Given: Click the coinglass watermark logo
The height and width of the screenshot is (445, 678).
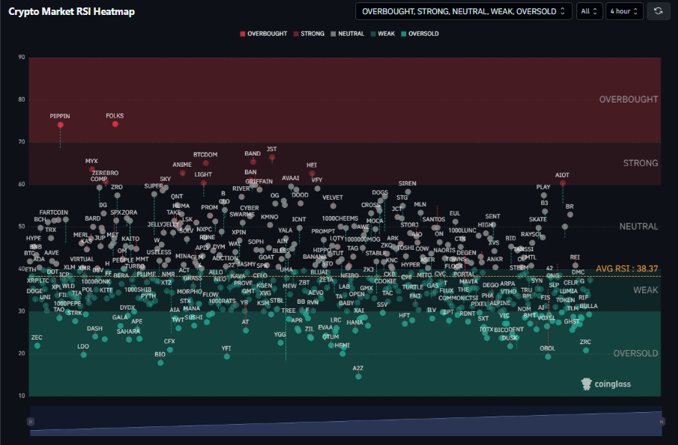Looking at the screenshot, I should coord(606,384).
